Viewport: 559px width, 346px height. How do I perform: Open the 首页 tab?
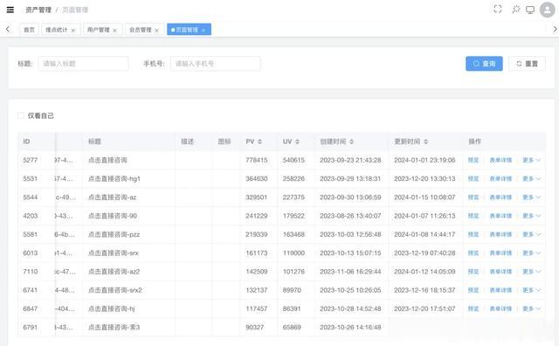coord(29,30)
